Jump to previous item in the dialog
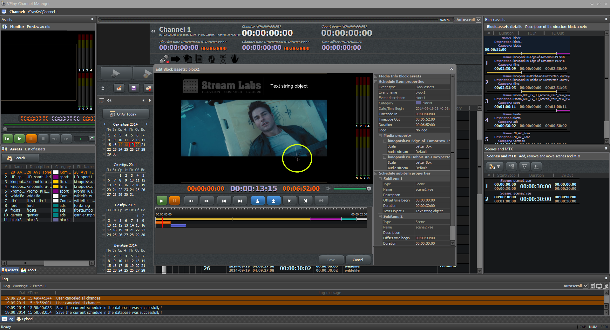This screenshot has width=610, height=330. click(x=224, y=201)
